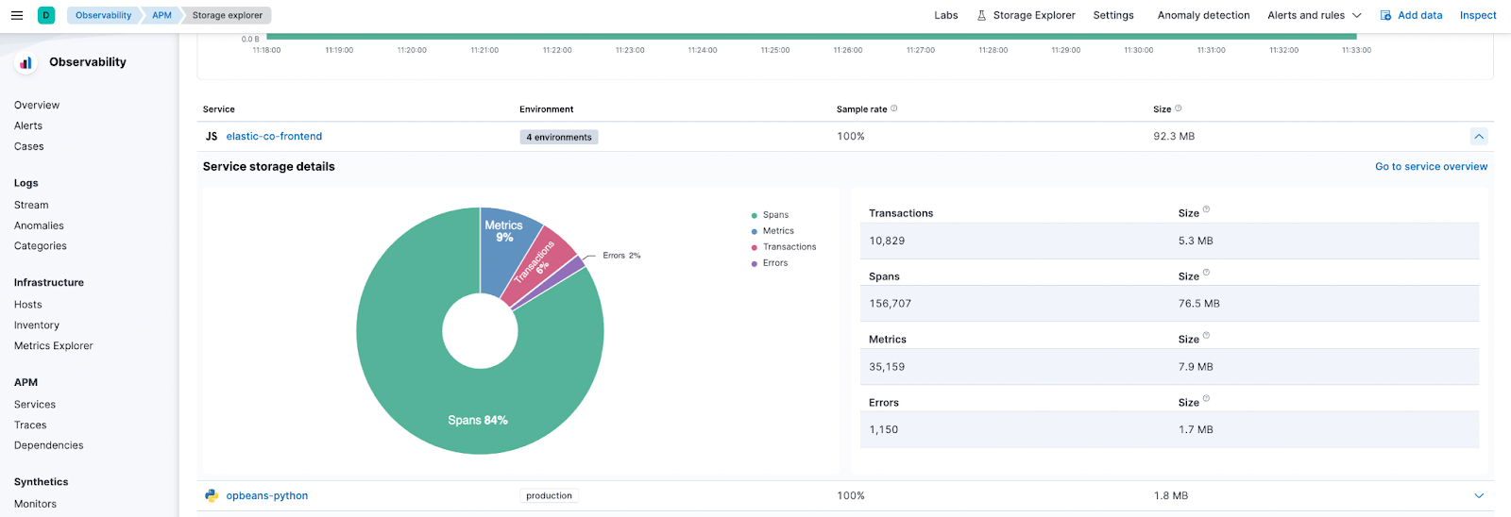Go to Services in APM sidebar
This screenshot has width=1511, height=517.
point(35,405)
